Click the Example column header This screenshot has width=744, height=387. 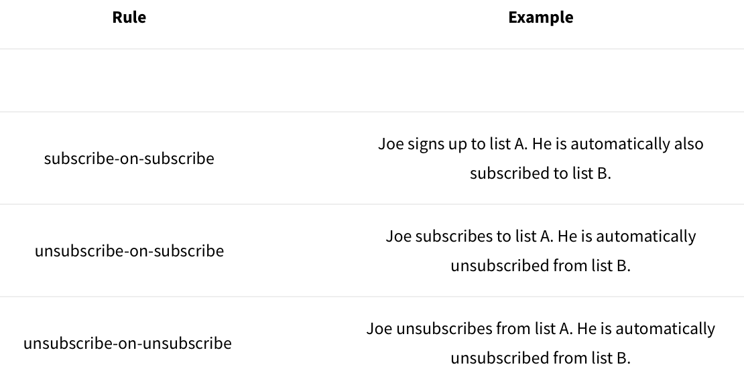540,17
